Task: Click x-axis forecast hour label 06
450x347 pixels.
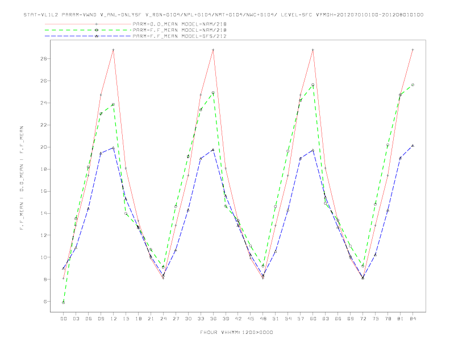Action: 89,319
